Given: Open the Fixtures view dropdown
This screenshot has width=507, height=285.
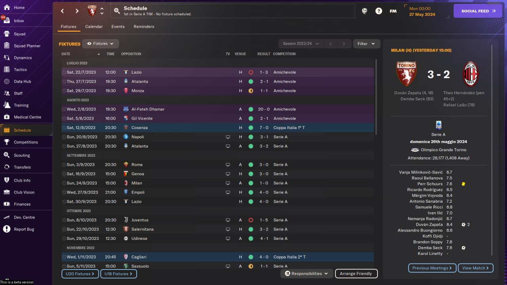Looking at the screenshot, I should (101, 44).
